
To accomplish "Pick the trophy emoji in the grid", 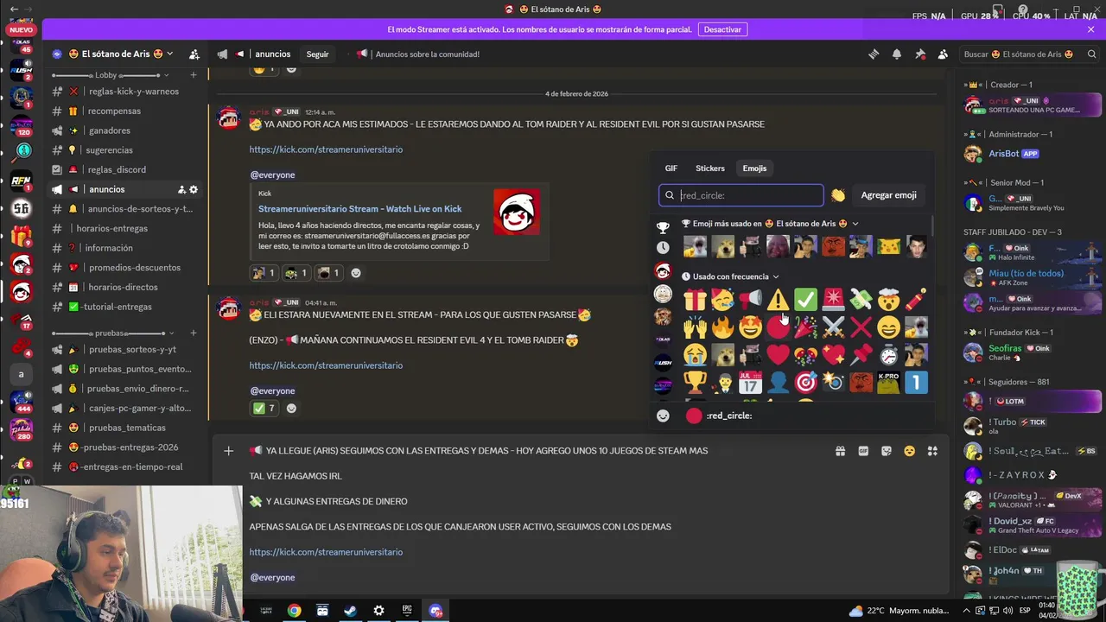I will pyautogui.click(x=695, y=382).
